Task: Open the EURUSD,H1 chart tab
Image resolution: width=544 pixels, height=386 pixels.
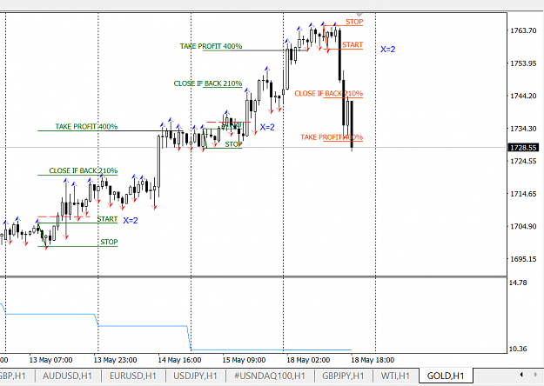Action: coord(133,376)
